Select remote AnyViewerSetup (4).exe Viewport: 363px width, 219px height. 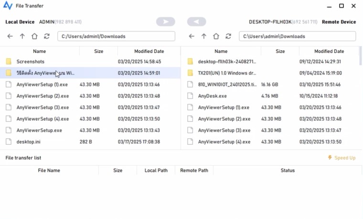click(224, 142)
